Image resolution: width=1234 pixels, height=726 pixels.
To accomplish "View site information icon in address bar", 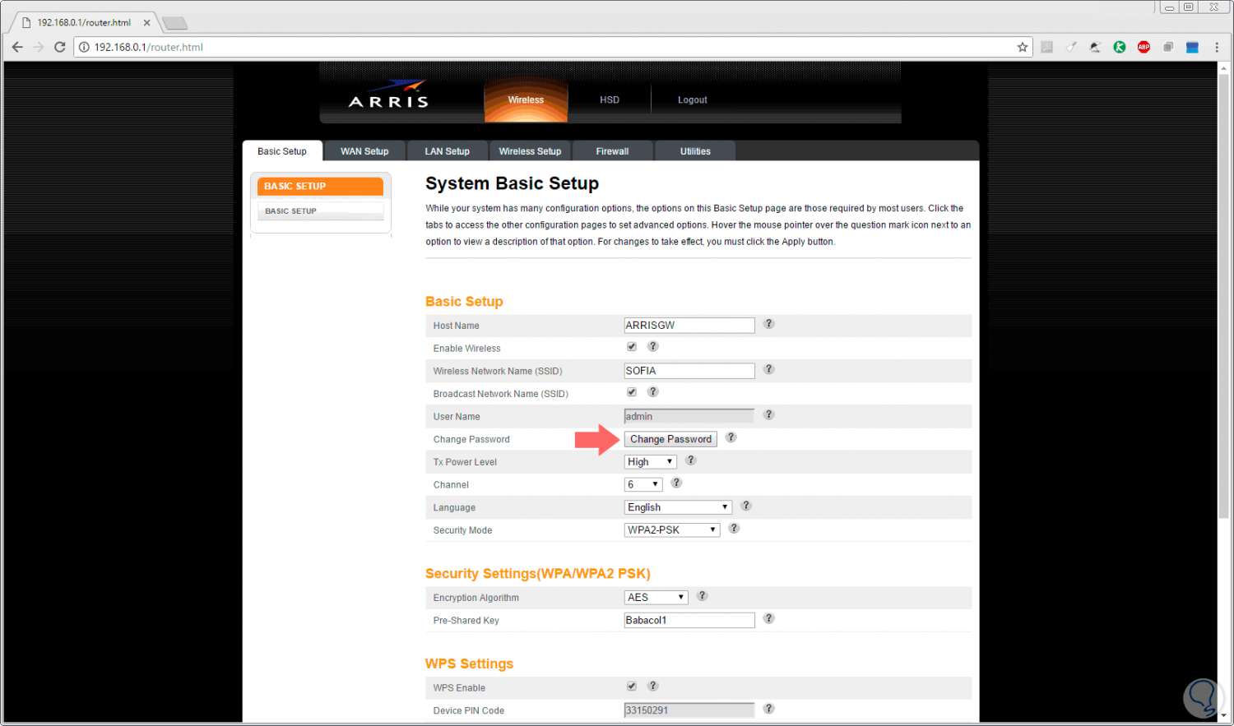I will (x=84, y=47).
